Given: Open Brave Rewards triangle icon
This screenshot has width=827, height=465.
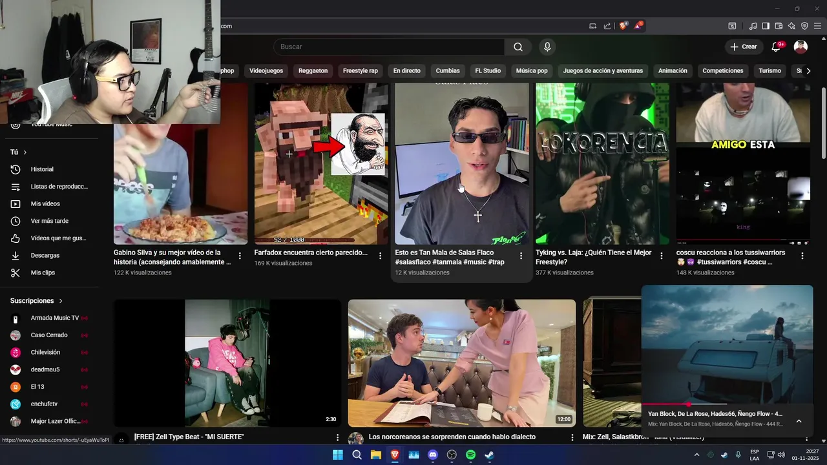Looking at the screenshot, I should point(638,26).
